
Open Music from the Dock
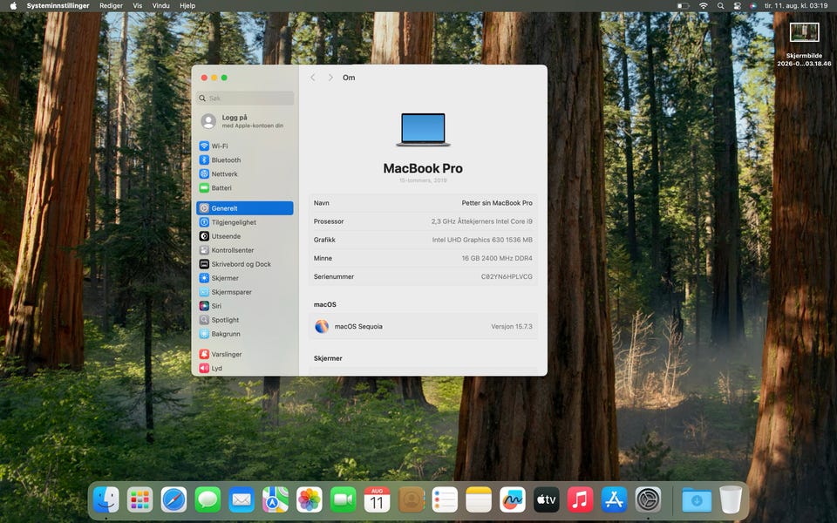coord(581,500)
